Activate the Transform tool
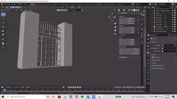Screen dimensions: 177x99 3,35
